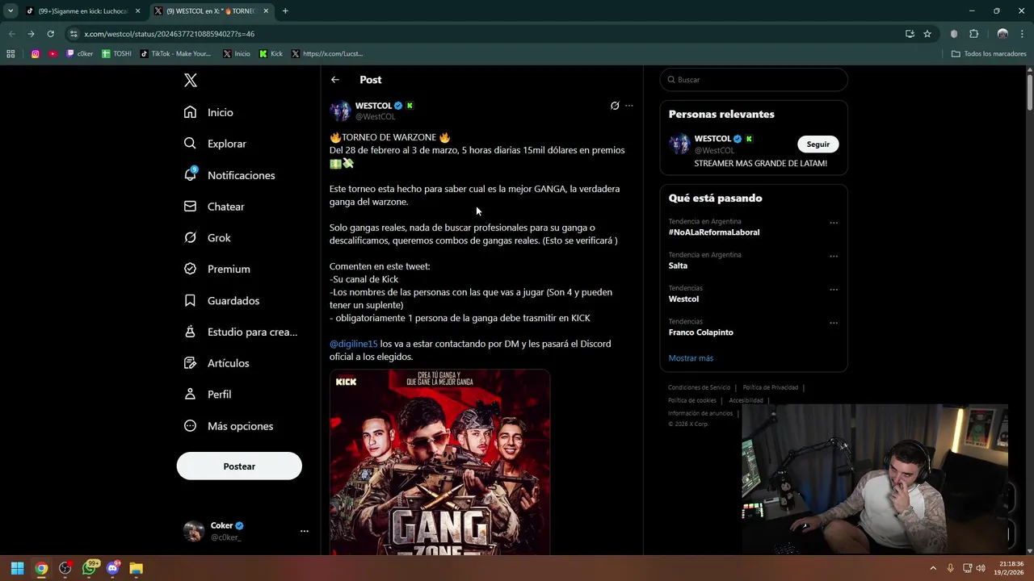
Task: Open more options for #NoALaReformaLaboral trend
Action: 834,223
